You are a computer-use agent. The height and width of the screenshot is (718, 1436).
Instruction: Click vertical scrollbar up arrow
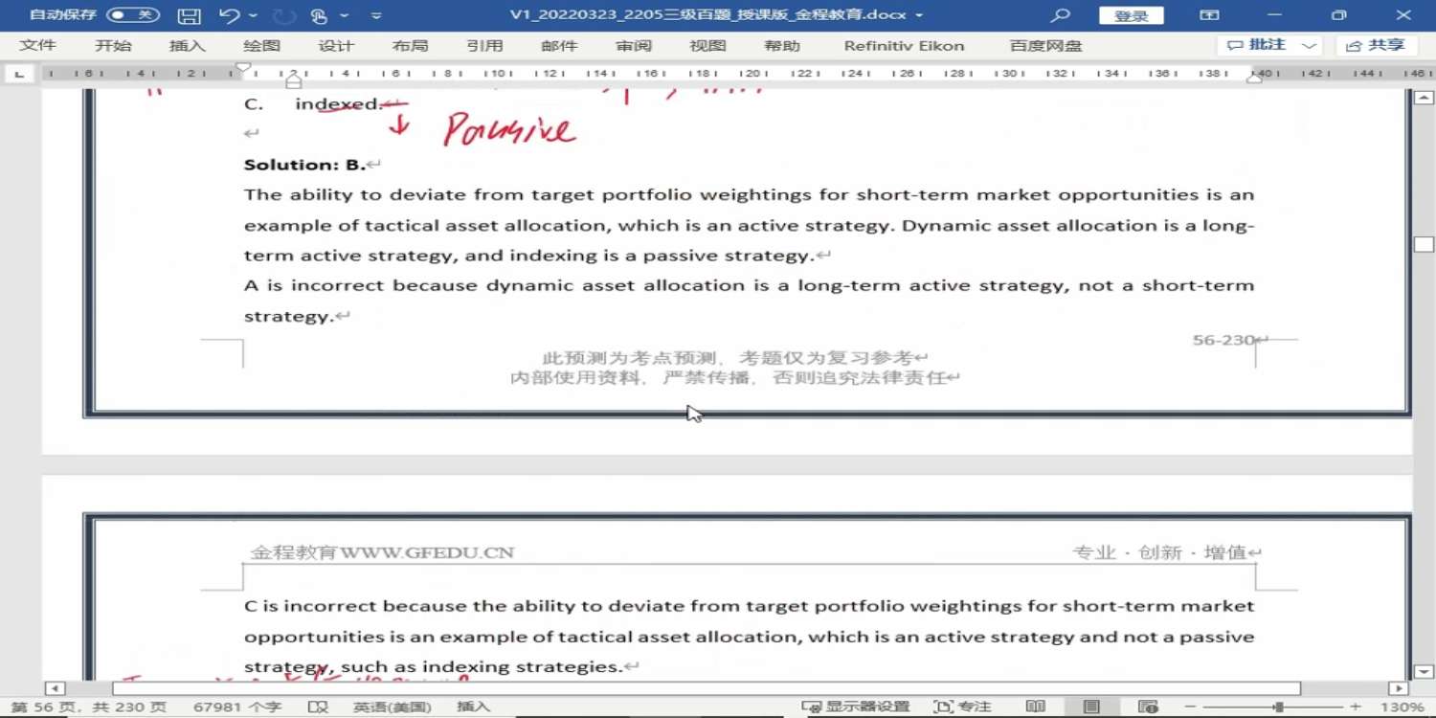click(x=1424, y=98)
